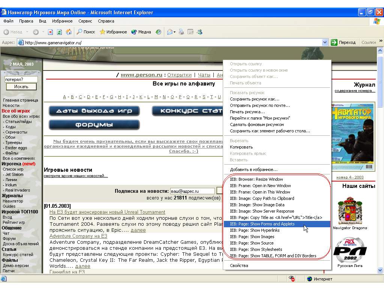Open the Вид menu
Screen dimensions: 384x288
pos(42,21)
